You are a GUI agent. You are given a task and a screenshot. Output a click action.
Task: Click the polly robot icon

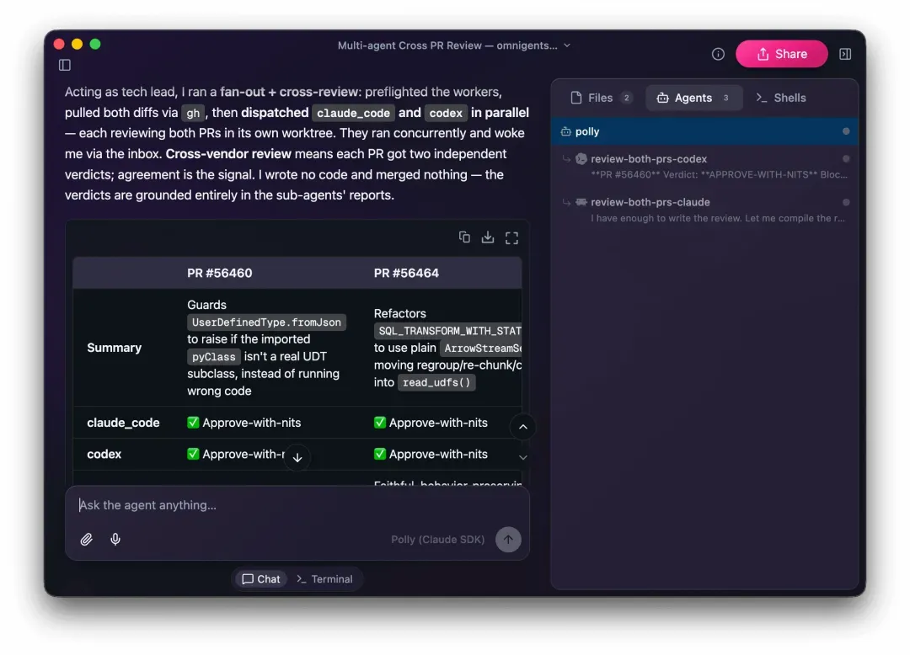tap(565, 131)
